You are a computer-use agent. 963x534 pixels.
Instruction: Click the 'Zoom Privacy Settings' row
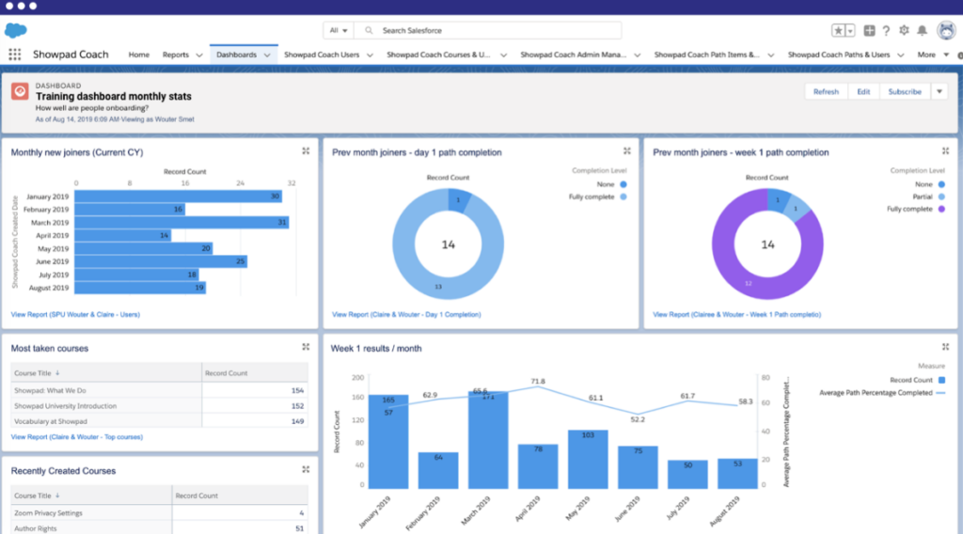point(160,512)
